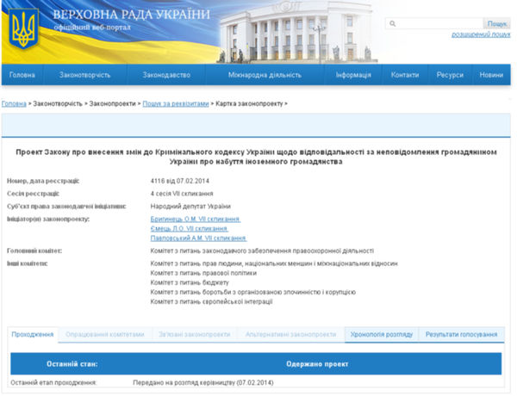517x396 pixels.
Task: Click the Ukrainian trident coat of arms logo
Action: 23,28
